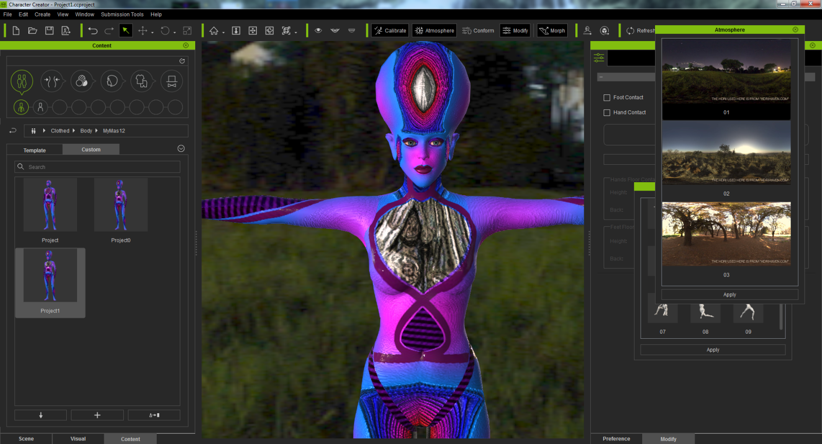Open the Home view dropdown arrow
Screen dimensions: 822x444
pyautogui.click(x=223, y=33)
